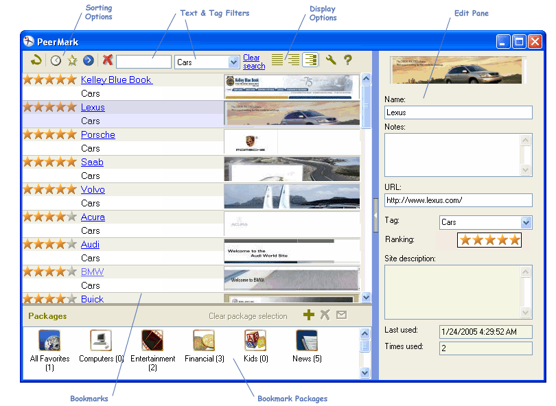
Task: Click bookmark list scroll up arrow
Action: [367, 78]
